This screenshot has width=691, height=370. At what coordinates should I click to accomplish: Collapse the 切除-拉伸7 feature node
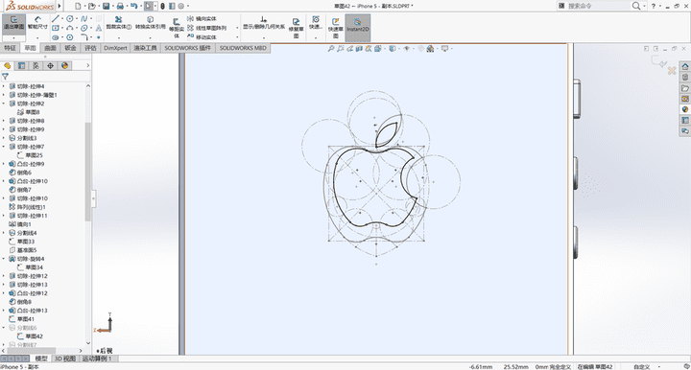[x=4, y=147]
